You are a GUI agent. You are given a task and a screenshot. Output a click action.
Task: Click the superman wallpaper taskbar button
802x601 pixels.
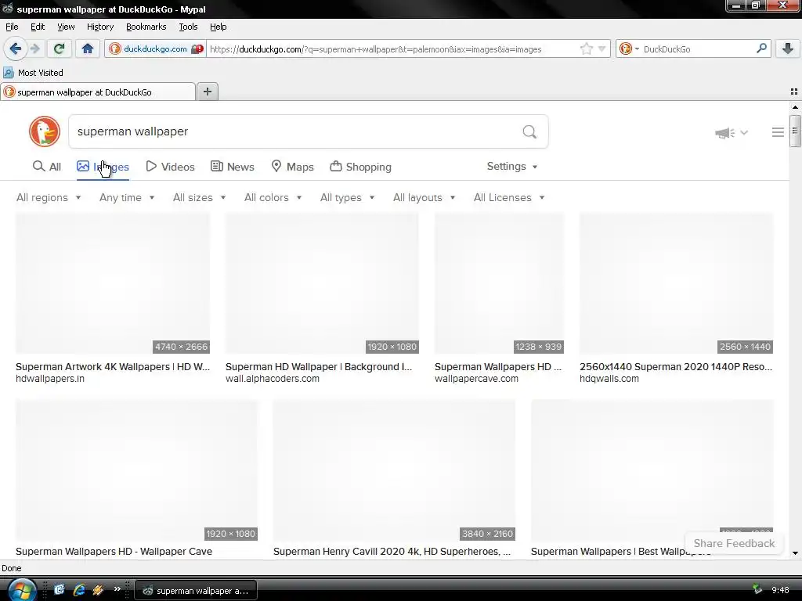[195, 590]
